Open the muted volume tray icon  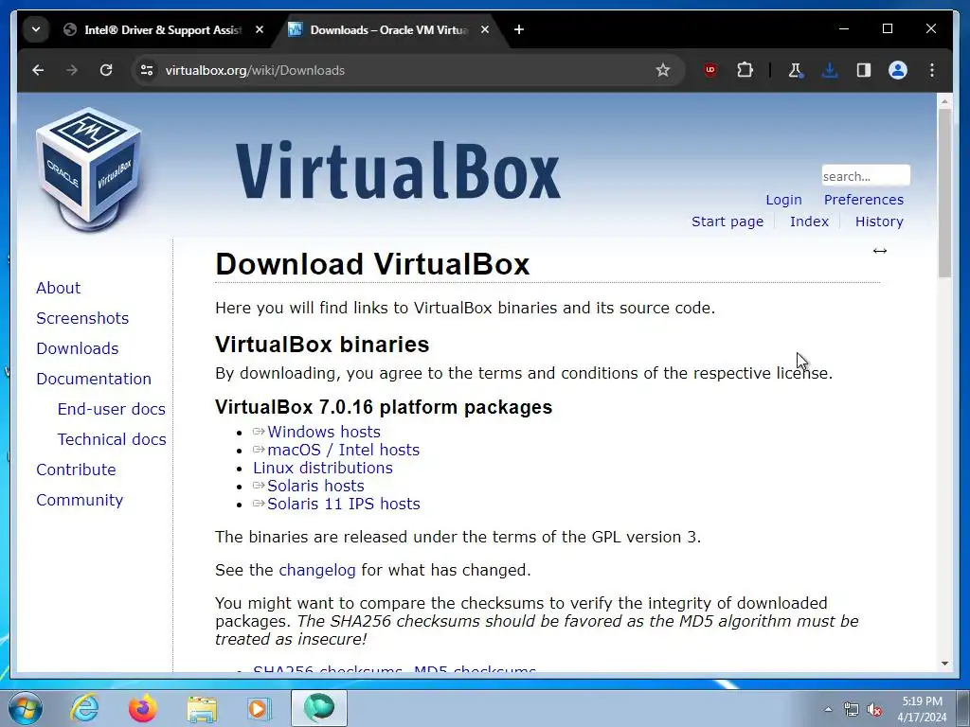[874, 709]
